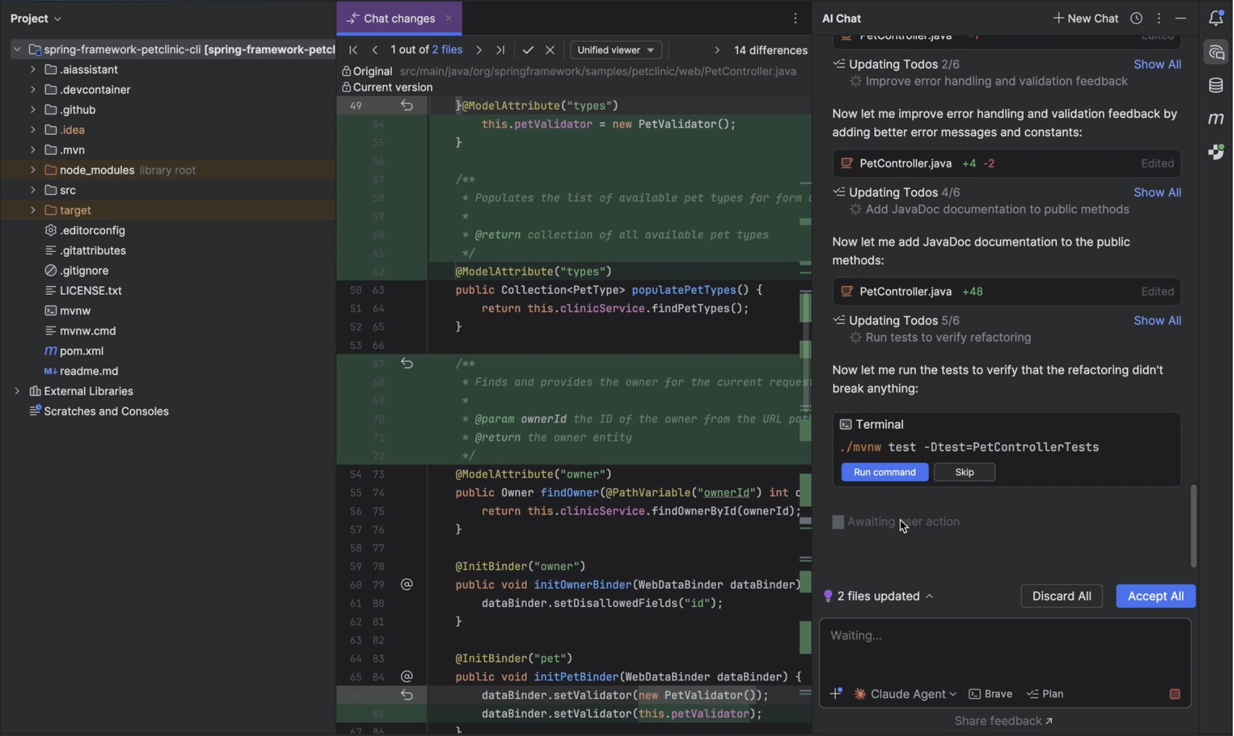Expand the target folder
Screen dimensions: 1234x736
click(33, 210)
